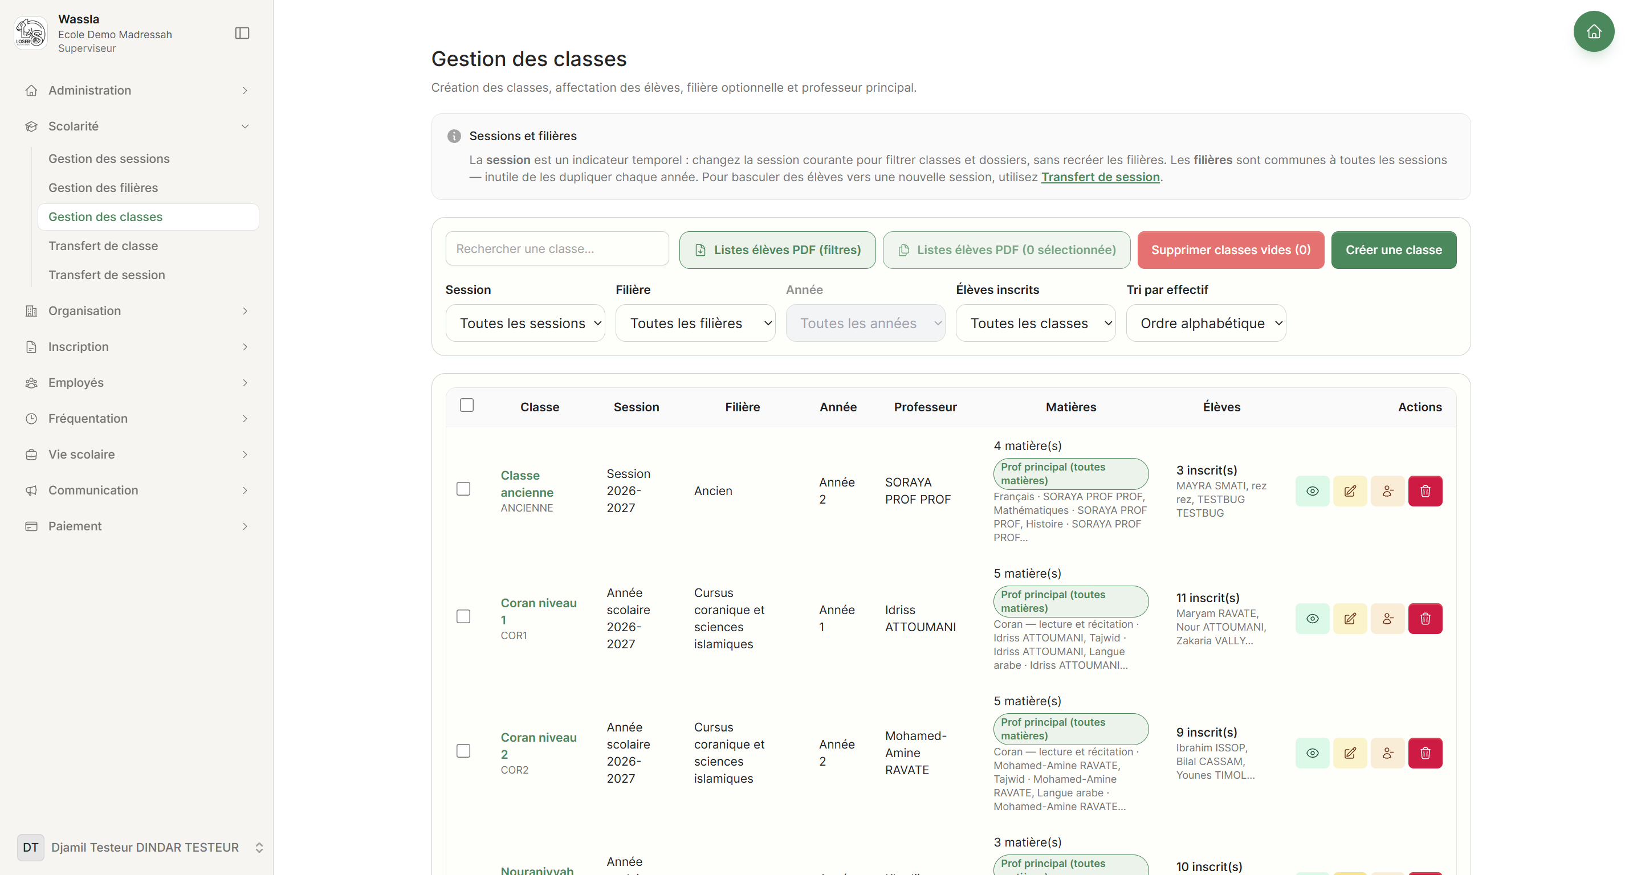1625x875 pixels.
Task: Open the Toutes les années dropdown
Action: pos(865,324)
